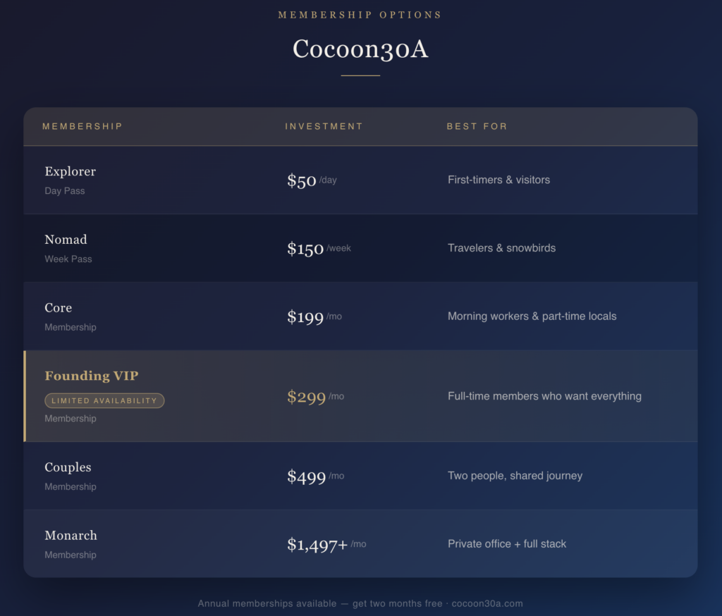Click the $50 per day price
This screenshot has width=722, height=616.
pos(302,181)
